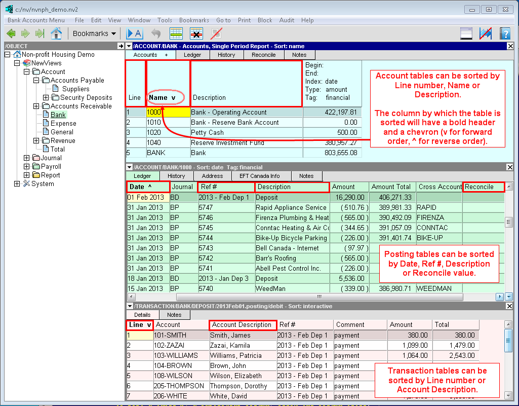This screenshot has height=406, width=519.
Task: Sort the posting table by Ref #
Action: tap(225, 187)
